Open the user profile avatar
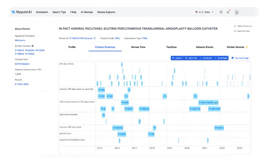 [x=237, y=12]
